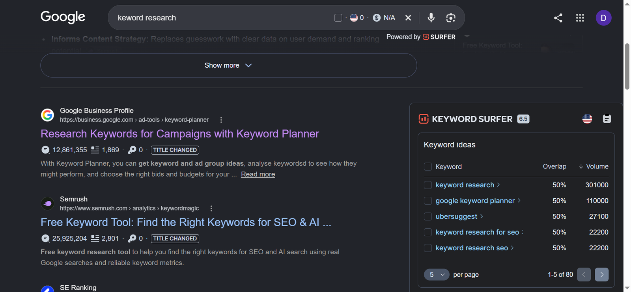The width and height of the screenshot is (631, 292).
Task: Click the Semrush favicon
Action: [47, 203]
